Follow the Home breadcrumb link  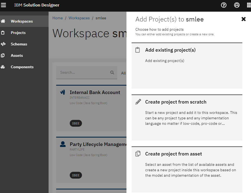[58, 18]
